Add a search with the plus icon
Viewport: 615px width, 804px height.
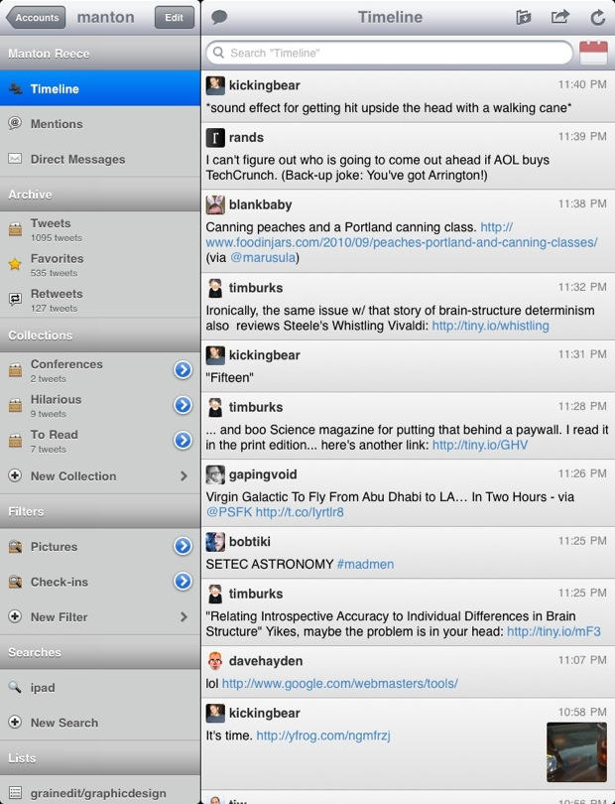pyautogui.click(x=15, y=722)
